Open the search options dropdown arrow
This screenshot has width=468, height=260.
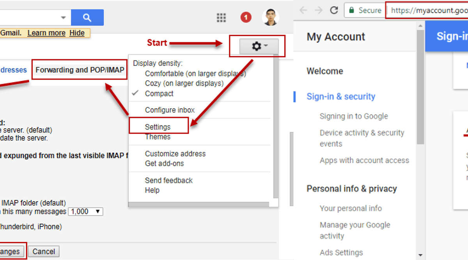tap(63, 17)
